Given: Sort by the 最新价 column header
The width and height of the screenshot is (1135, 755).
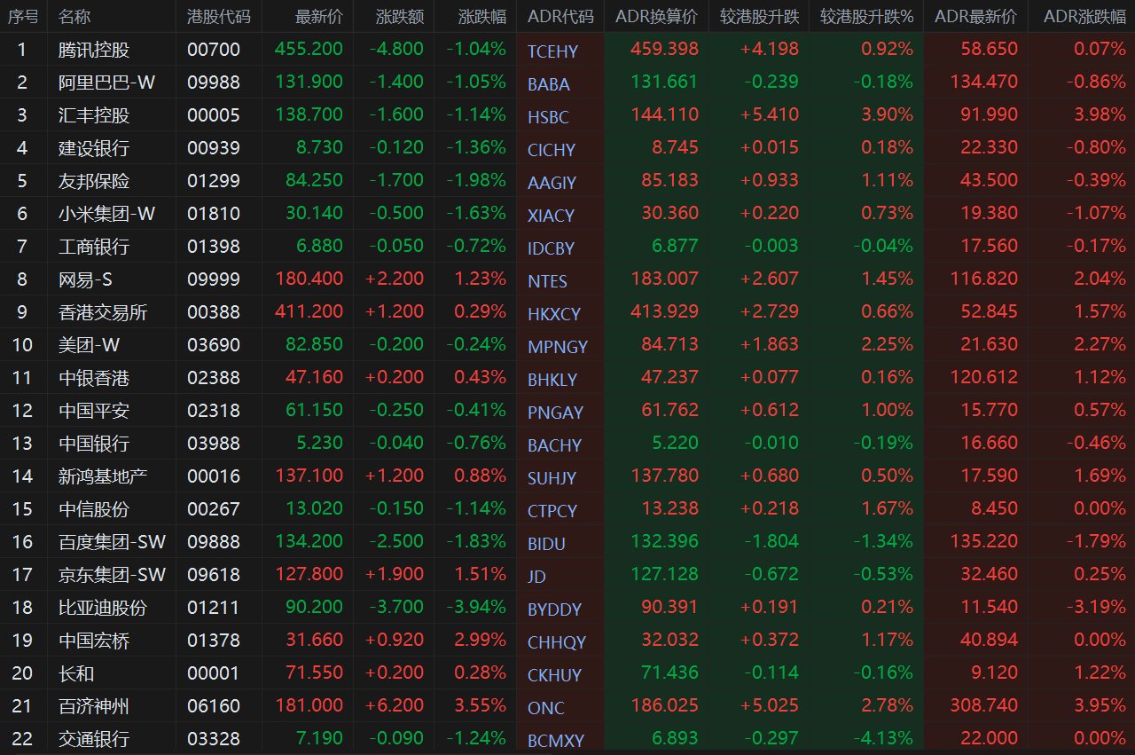Looking at the screenshot, I should pyautogui.click(x=319, y=16).
